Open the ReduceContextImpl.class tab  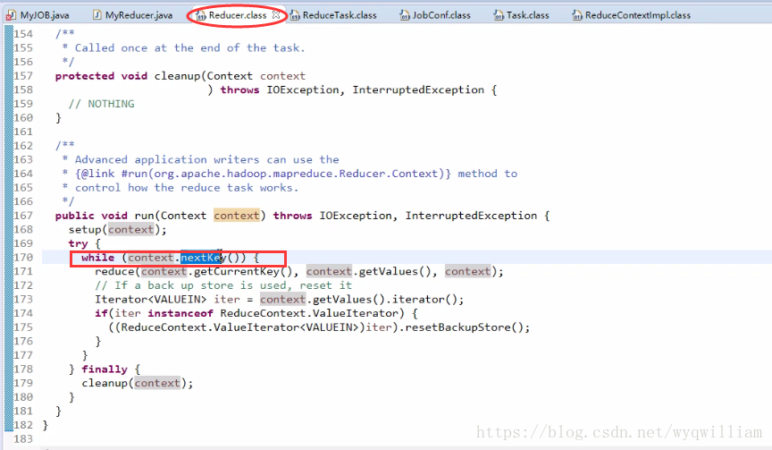pyautogui.click(x=631, y=15)
